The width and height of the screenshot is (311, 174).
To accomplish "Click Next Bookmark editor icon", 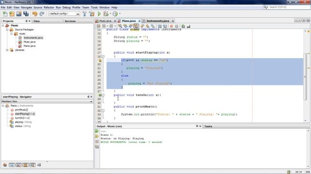I will tap(148, 26).
